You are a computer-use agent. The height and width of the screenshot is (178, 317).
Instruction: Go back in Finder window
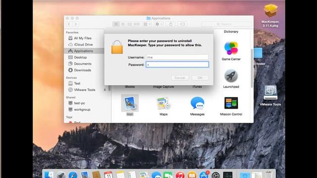click(x=69, y=24)
